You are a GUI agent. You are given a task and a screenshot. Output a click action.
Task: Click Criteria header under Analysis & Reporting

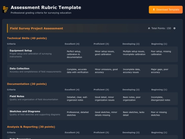(11, 132)
